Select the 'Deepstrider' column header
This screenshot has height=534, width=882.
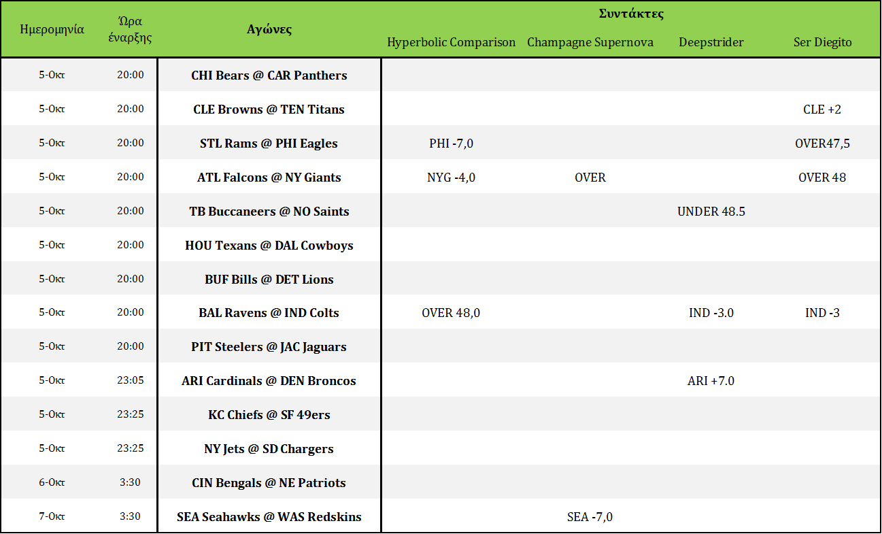(711, 42)
